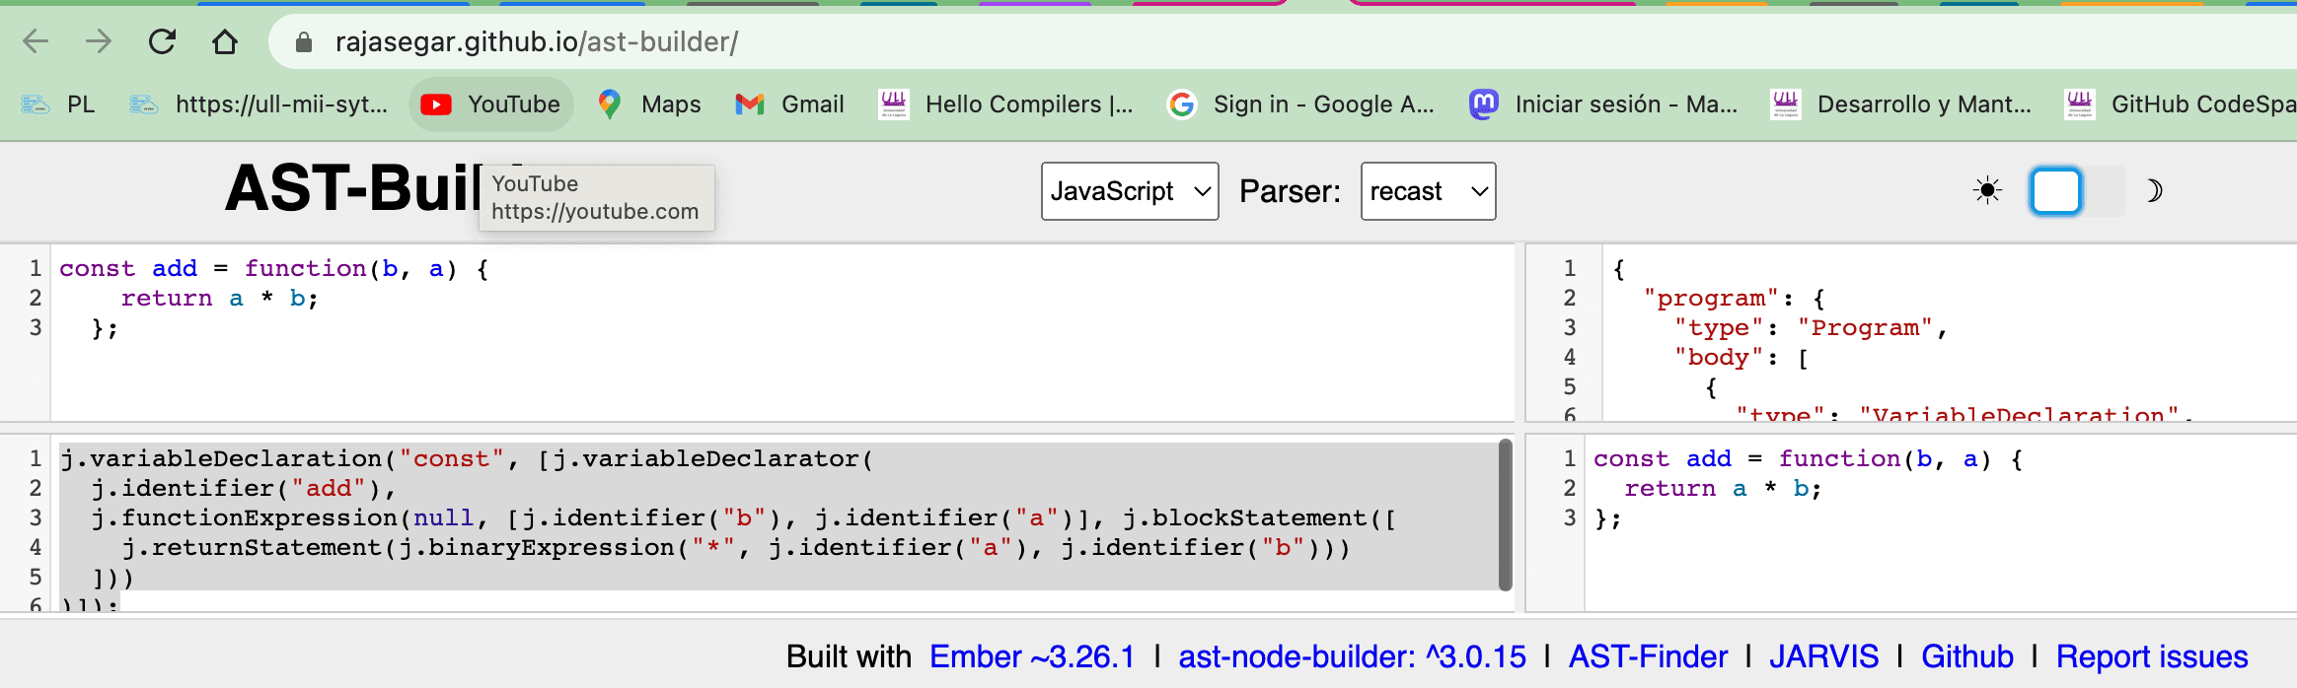Open the YouTube bookmark

(x=491, y=104)
